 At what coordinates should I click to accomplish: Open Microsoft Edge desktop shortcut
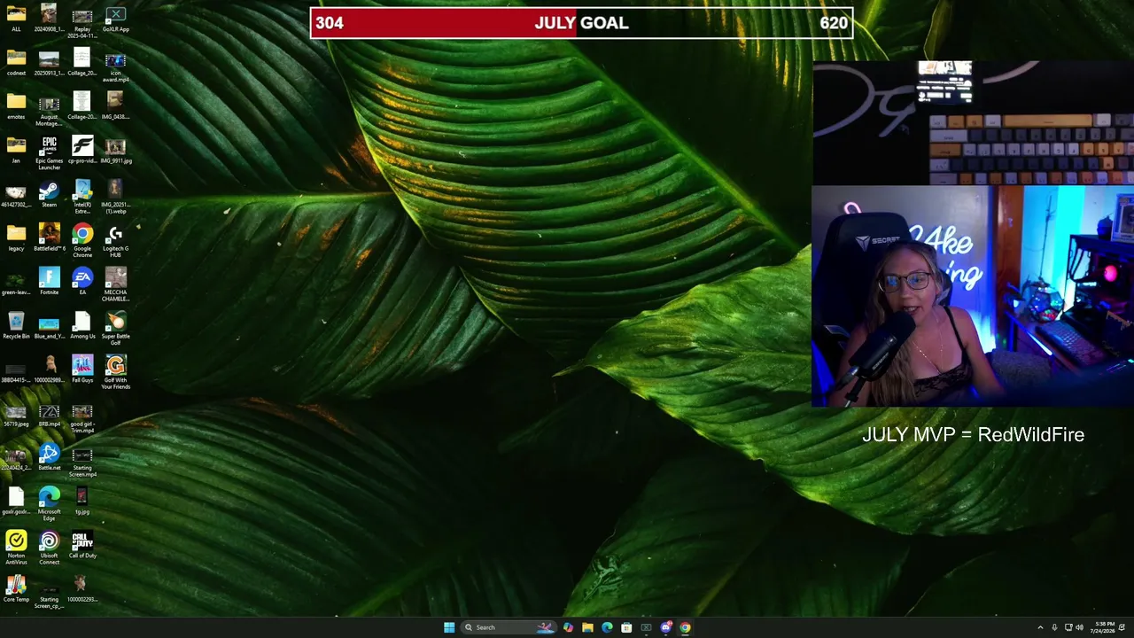(49, 503)
